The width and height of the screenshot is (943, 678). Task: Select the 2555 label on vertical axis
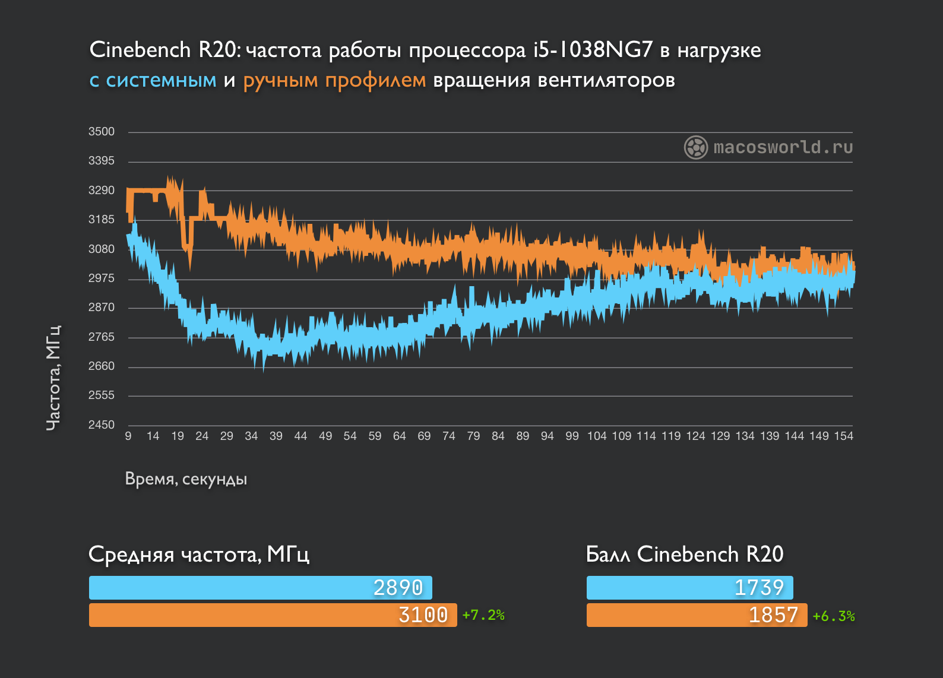click(x=102, y=395)
